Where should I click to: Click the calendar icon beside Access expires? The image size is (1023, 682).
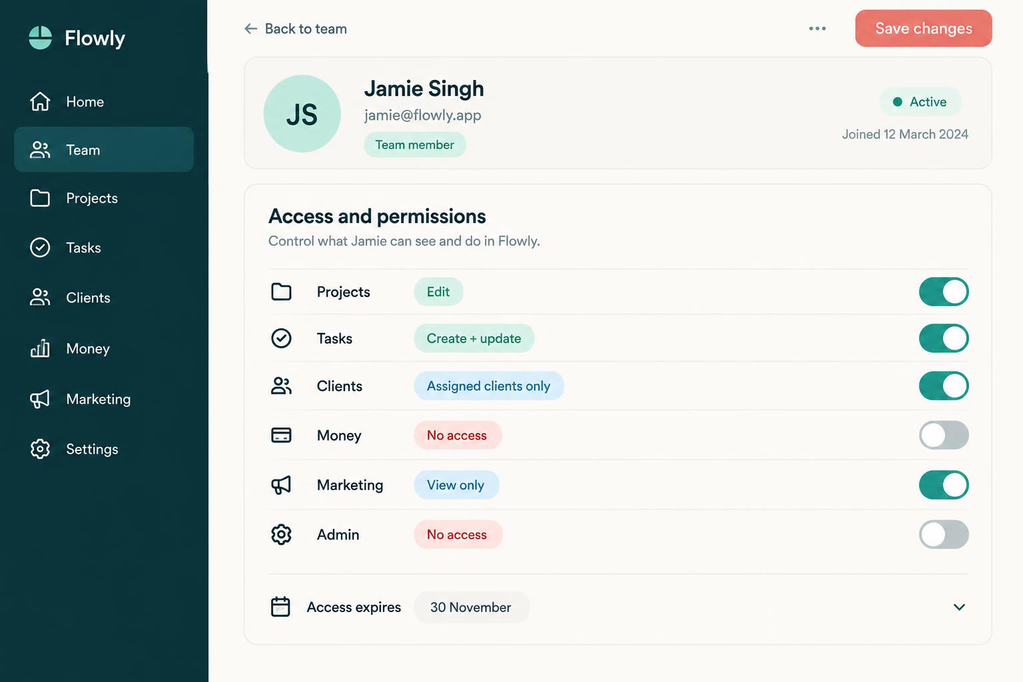(x=280, y=607)
